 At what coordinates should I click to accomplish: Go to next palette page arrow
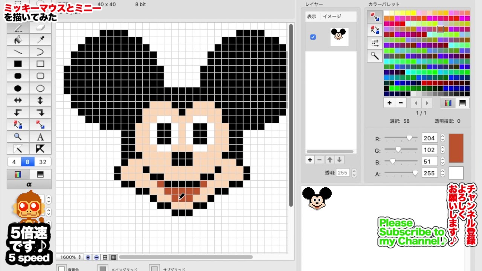point(427,103)
